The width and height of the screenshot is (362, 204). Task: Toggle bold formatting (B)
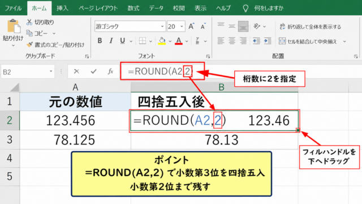tap(100, 41)
